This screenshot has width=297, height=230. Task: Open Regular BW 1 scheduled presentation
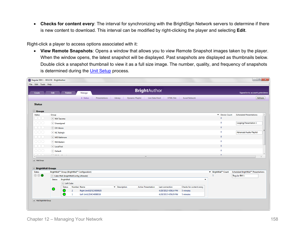coord(245,176)
